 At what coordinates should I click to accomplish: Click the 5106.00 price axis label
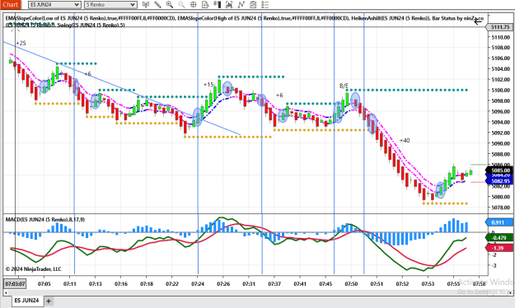point(501,58)
